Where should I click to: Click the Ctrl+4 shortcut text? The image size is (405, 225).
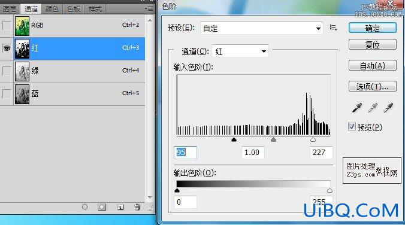(x=131, y=71)
